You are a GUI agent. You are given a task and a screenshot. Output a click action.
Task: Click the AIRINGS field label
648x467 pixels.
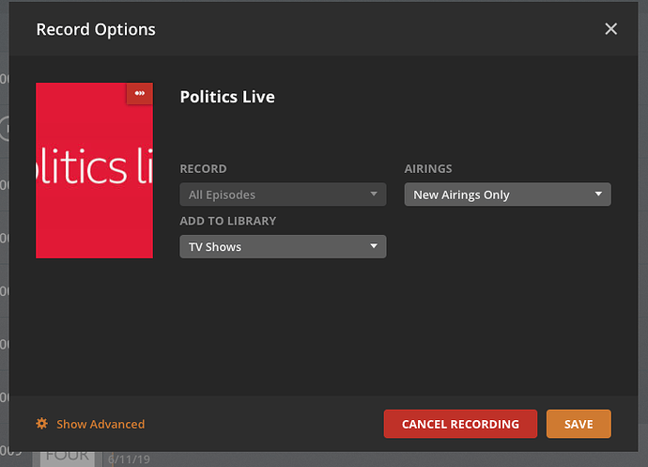[428, 169]
